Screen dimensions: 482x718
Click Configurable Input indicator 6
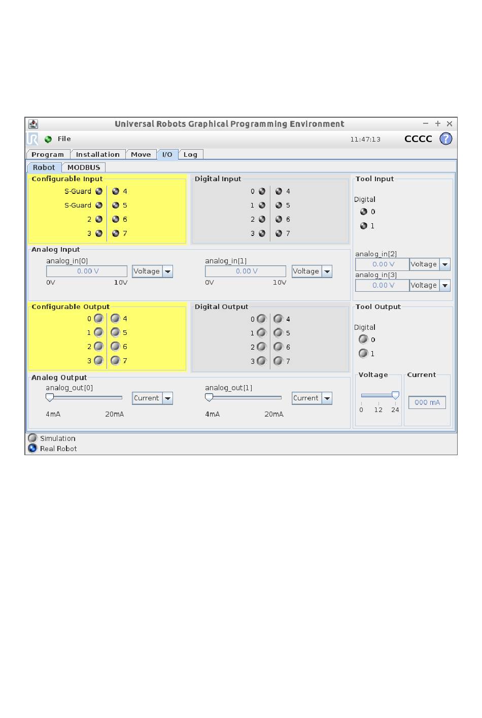coord(116,219)
